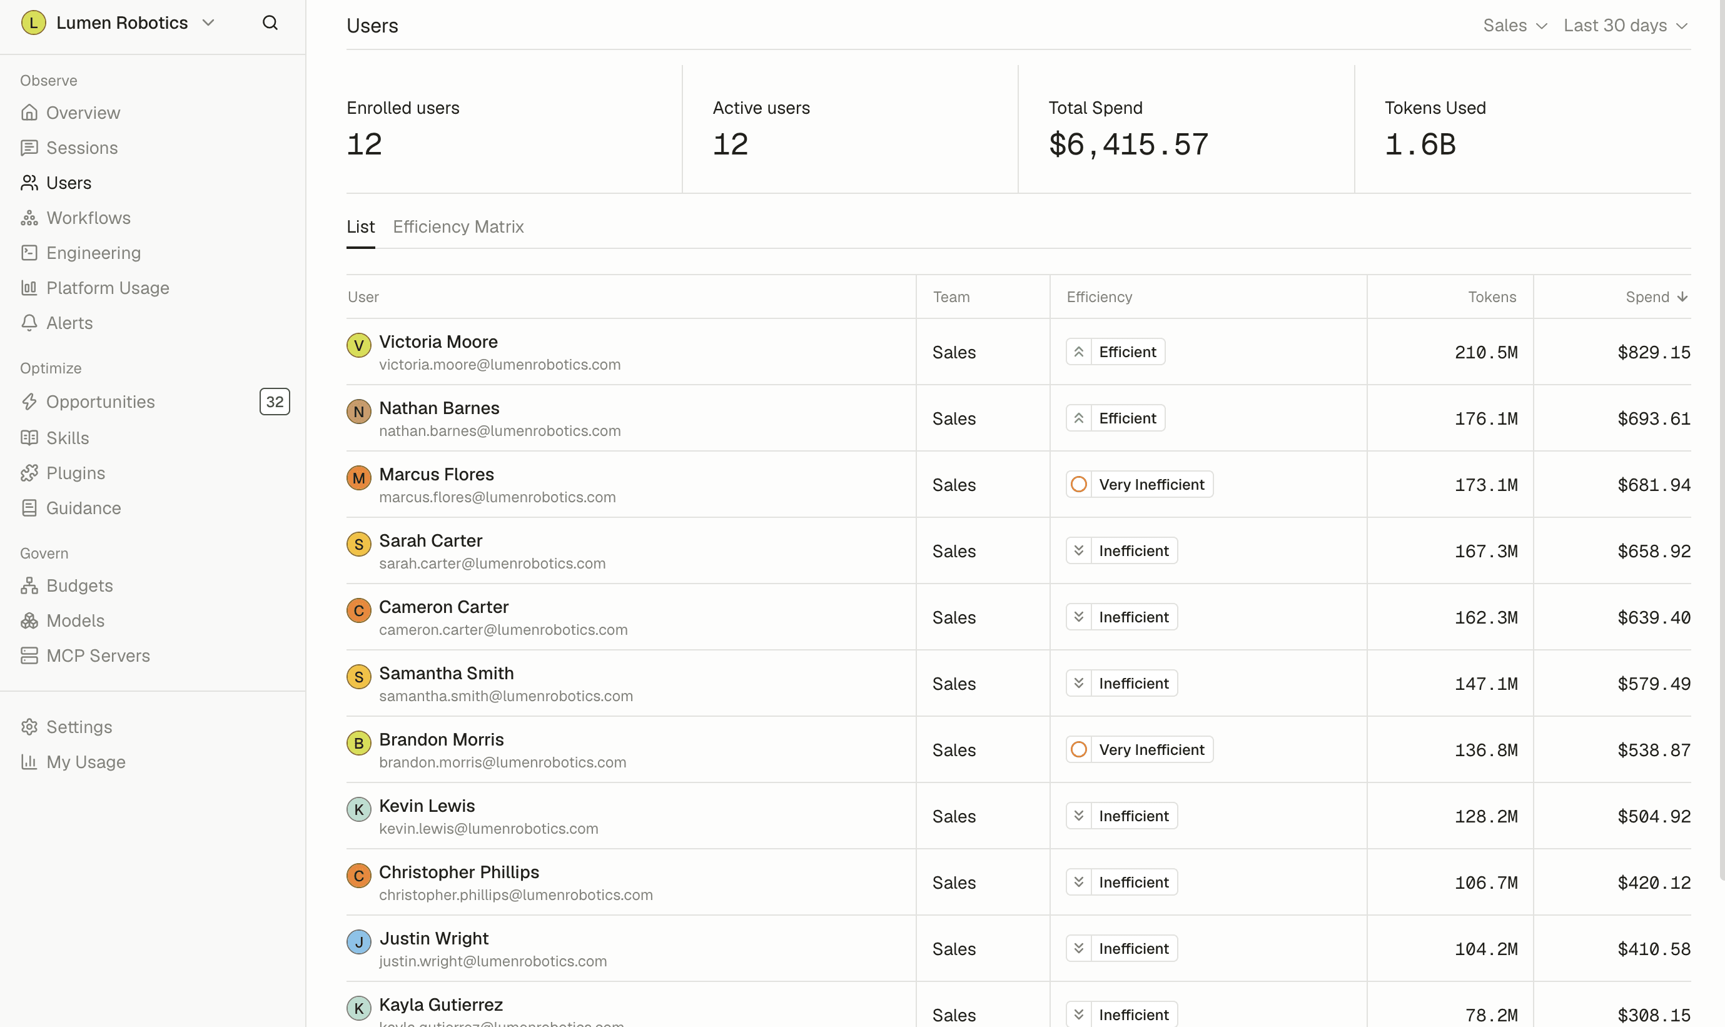Viewport: 1725px width, 1027px height.
Task: Click Cameron Carter's Inefficient badge
Action: click(x=1121, y=617)
